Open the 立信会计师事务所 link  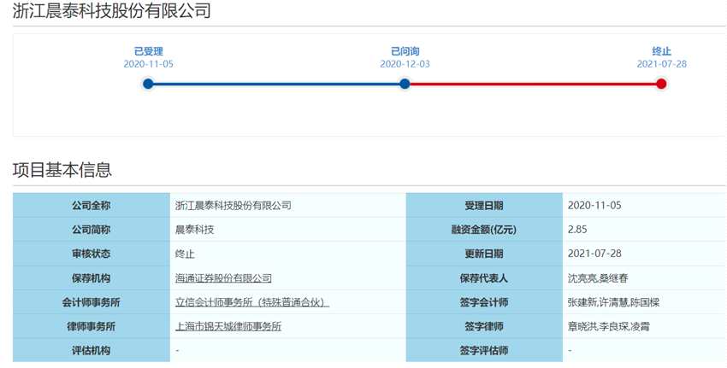[252, 302]
